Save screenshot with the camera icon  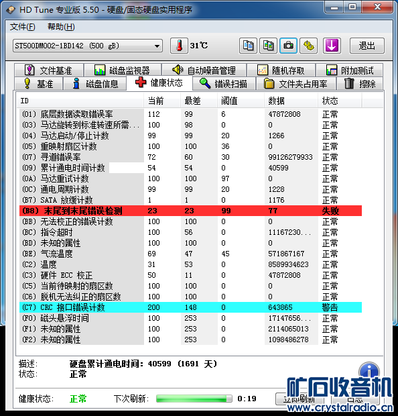[288, 46]
